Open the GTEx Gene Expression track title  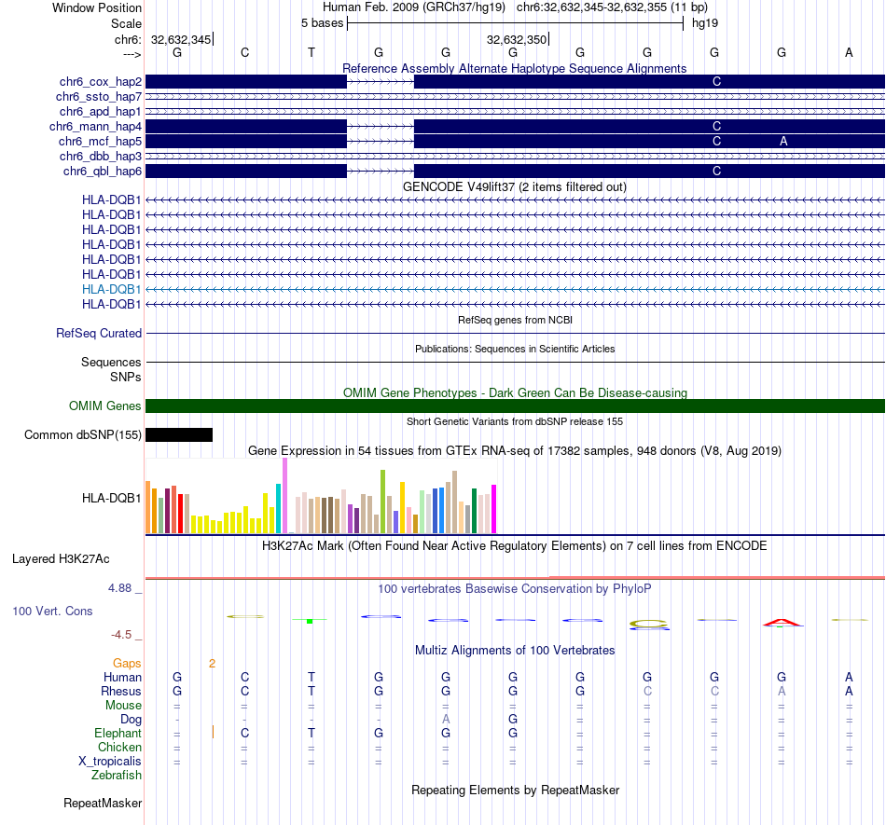(515, 450)
